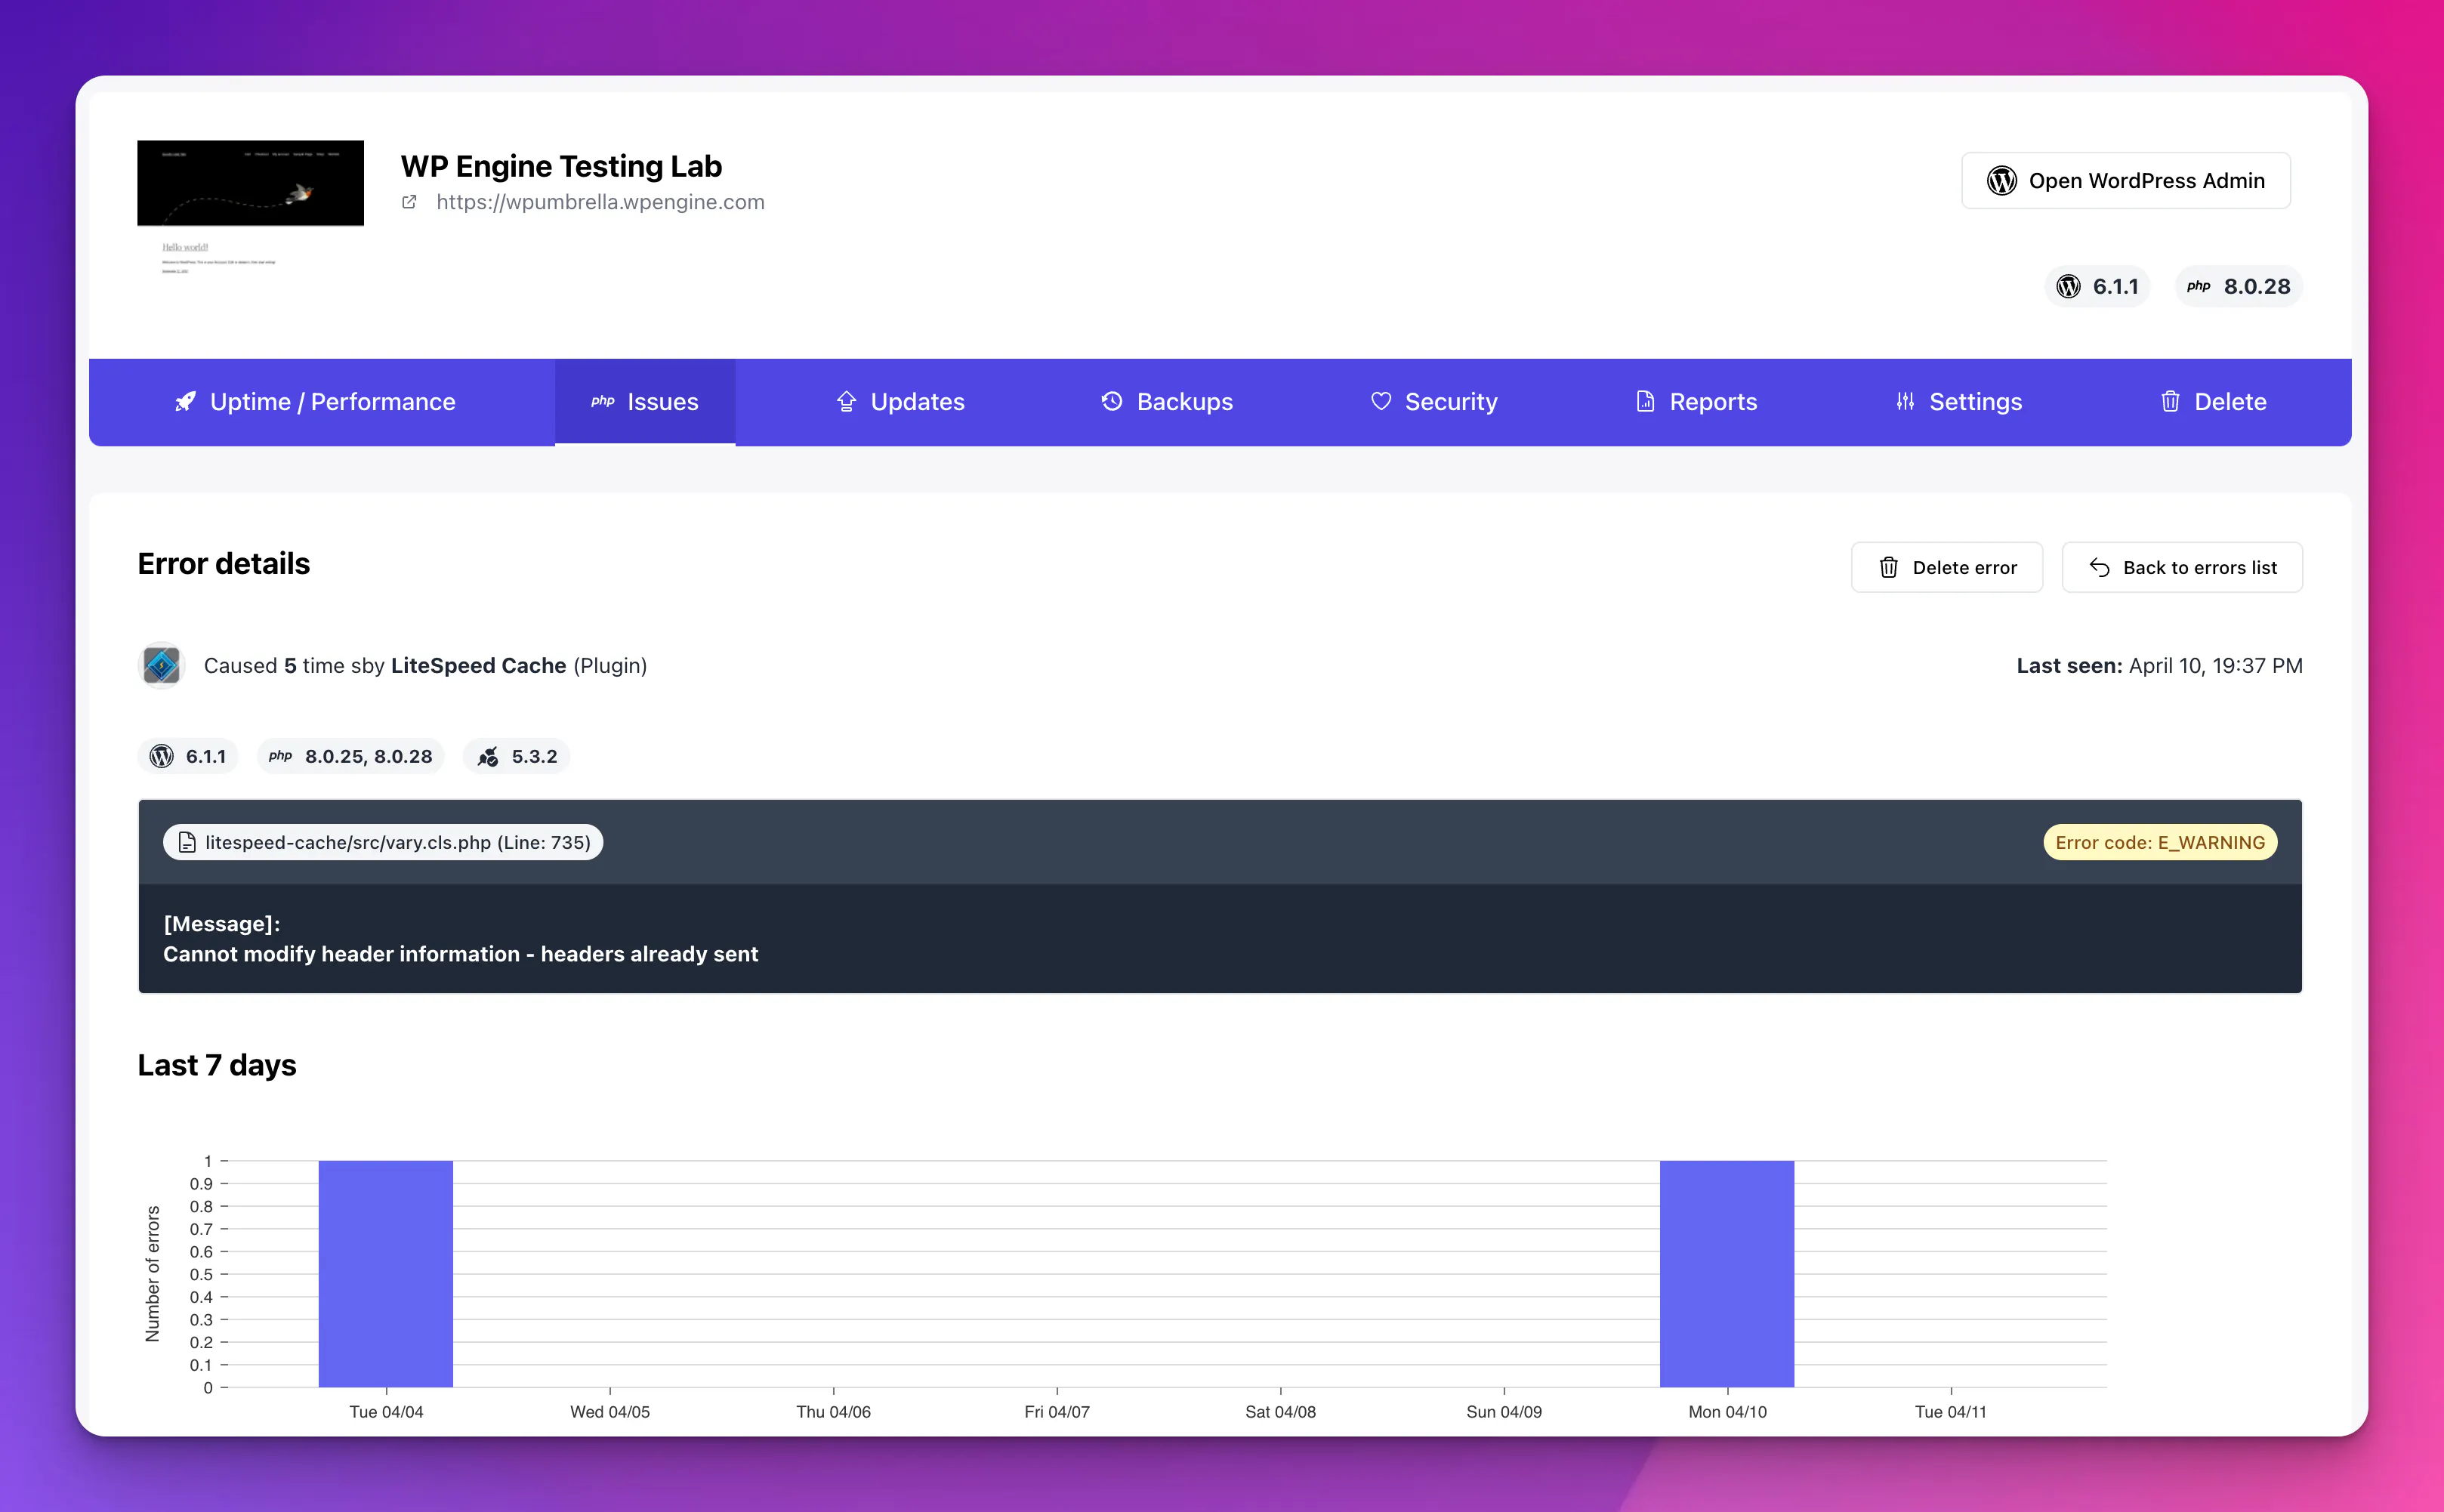This screenshot has width=2444, height=1512.
Task: Click the PHP 8.0.25, 8.0.28 version tag
Action: tap(351, 757)
